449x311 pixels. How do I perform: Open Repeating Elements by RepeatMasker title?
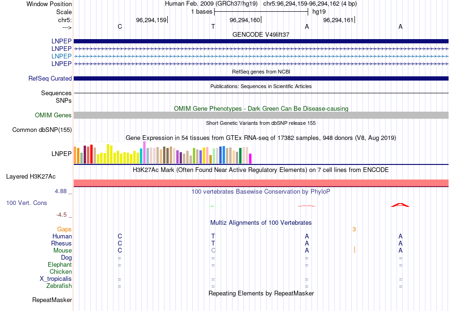click(x=261, y=293)
